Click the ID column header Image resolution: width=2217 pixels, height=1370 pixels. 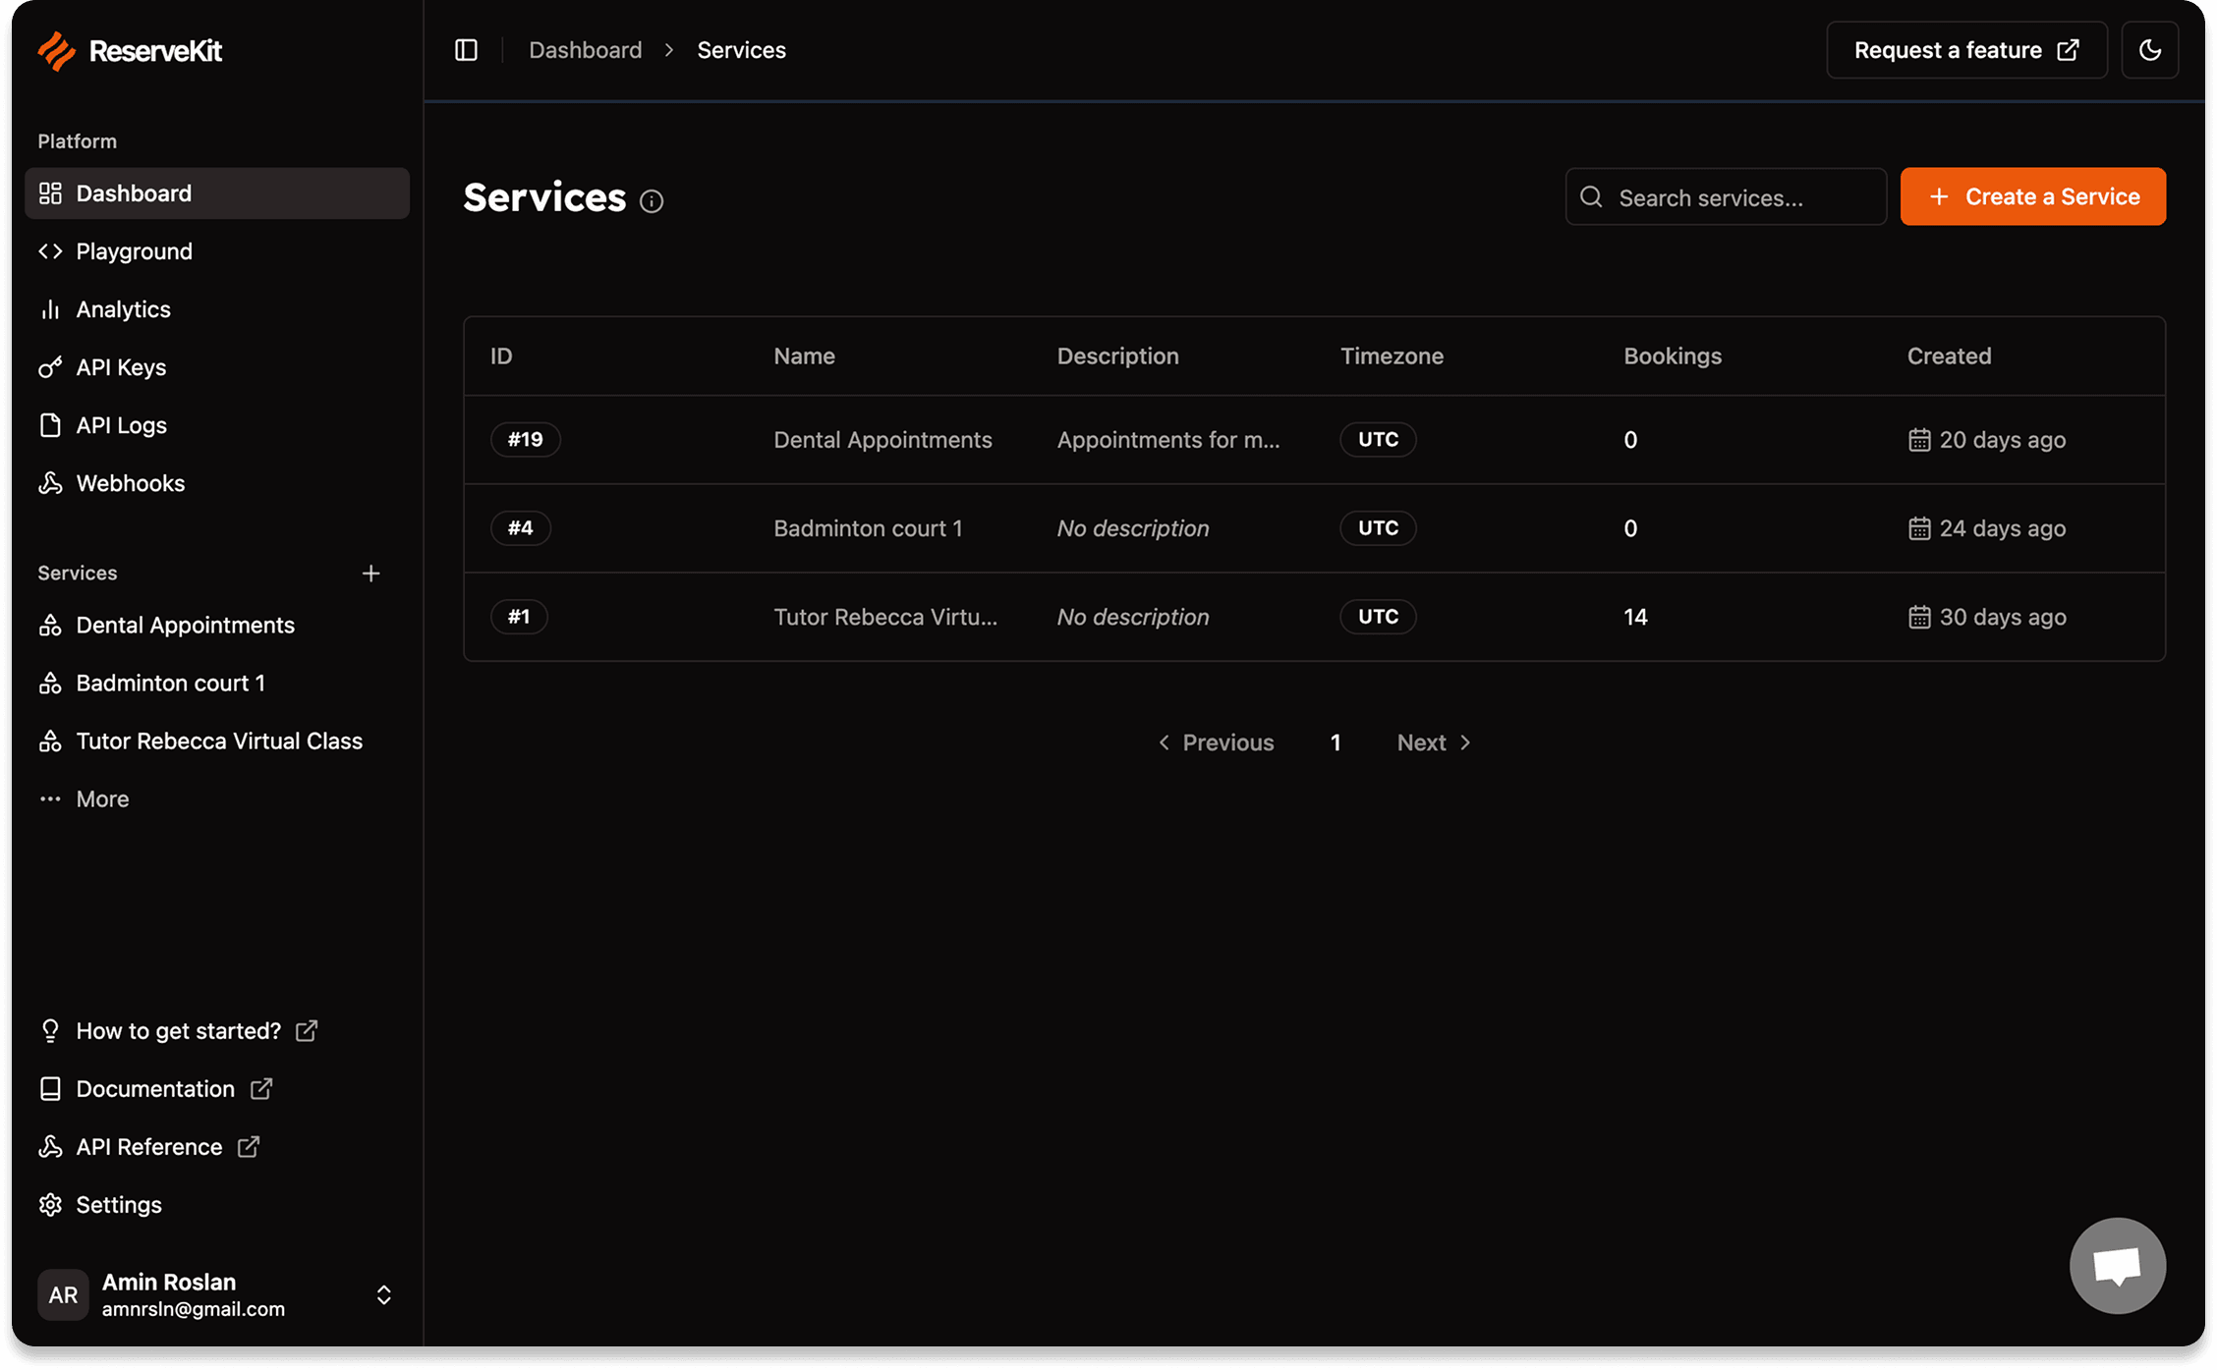click(501, 356)
